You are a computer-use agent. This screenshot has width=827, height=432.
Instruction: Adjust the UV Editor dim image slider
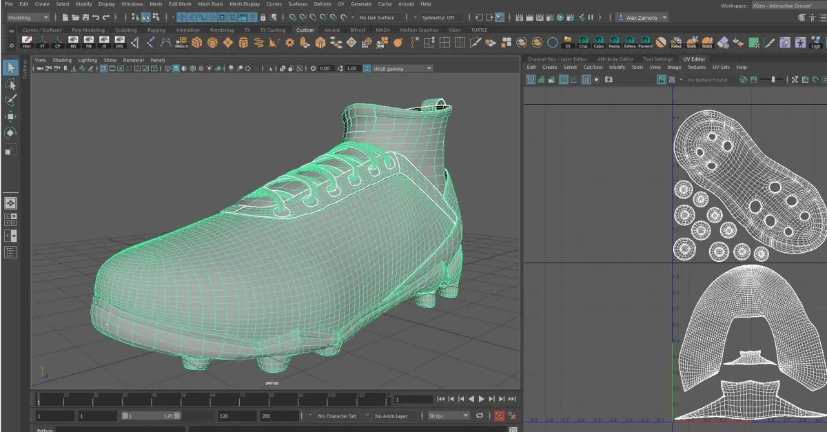[x=773, y=80]
